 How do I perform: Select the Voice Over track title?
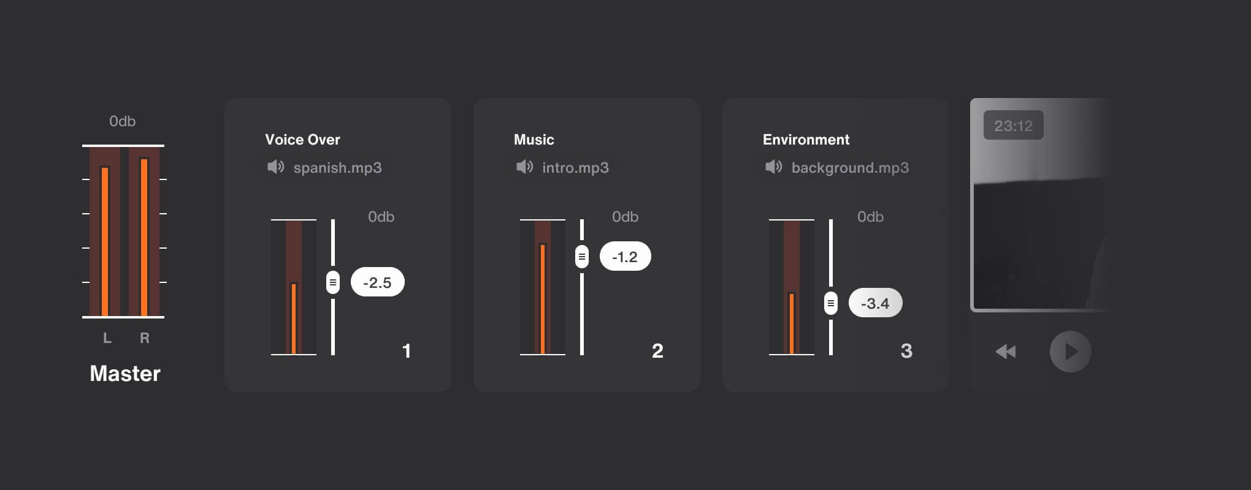coord(302,140)
